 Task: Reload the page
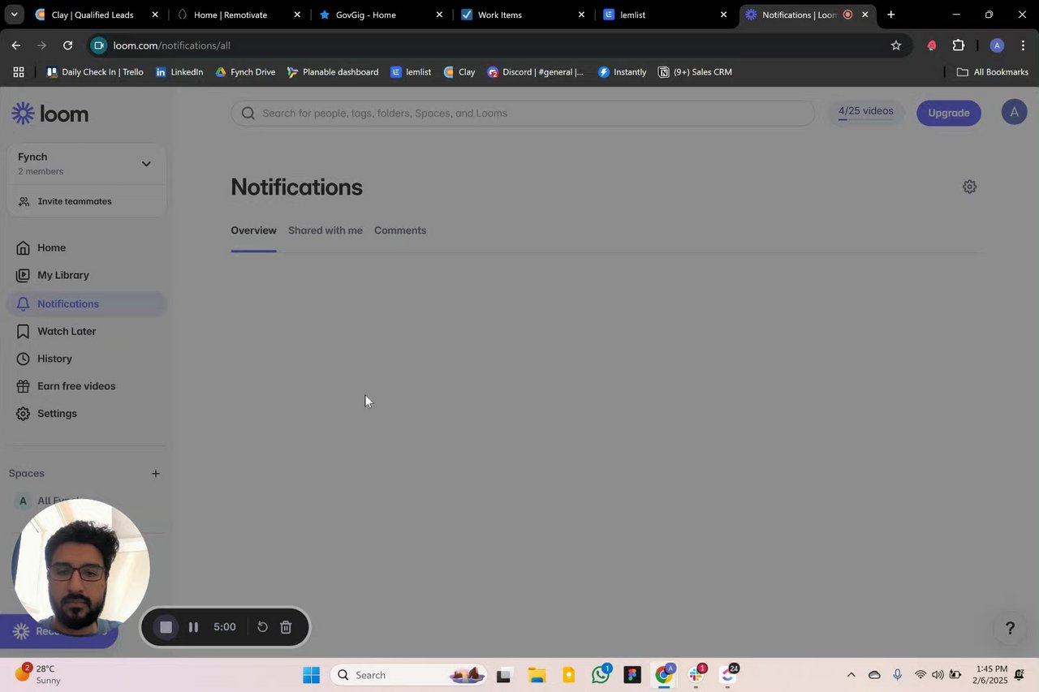point(68,45)
